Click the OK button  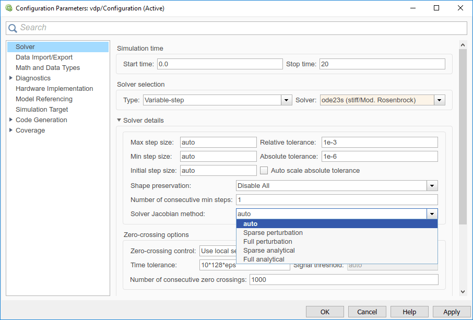point(325,312)
